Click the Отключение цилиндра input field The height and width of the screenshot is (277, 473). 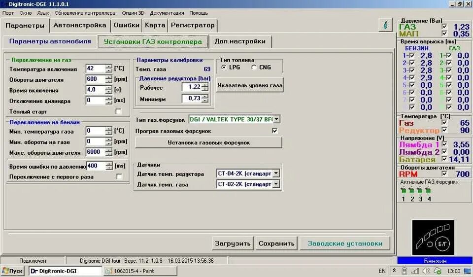click(x=96, y=100)
